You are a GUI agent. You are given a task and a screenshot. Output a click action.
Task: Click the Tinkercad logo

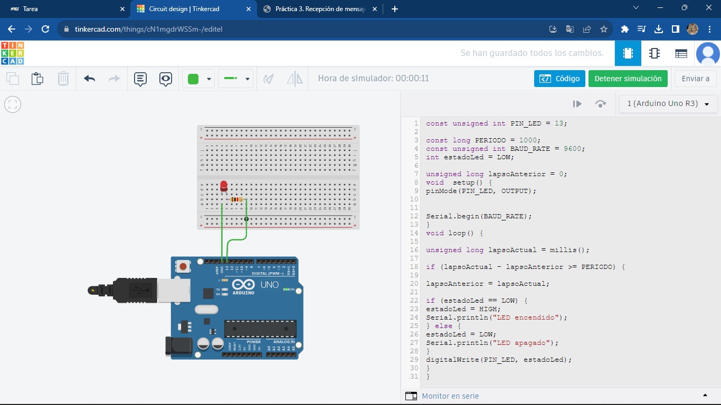coord(12,53)
